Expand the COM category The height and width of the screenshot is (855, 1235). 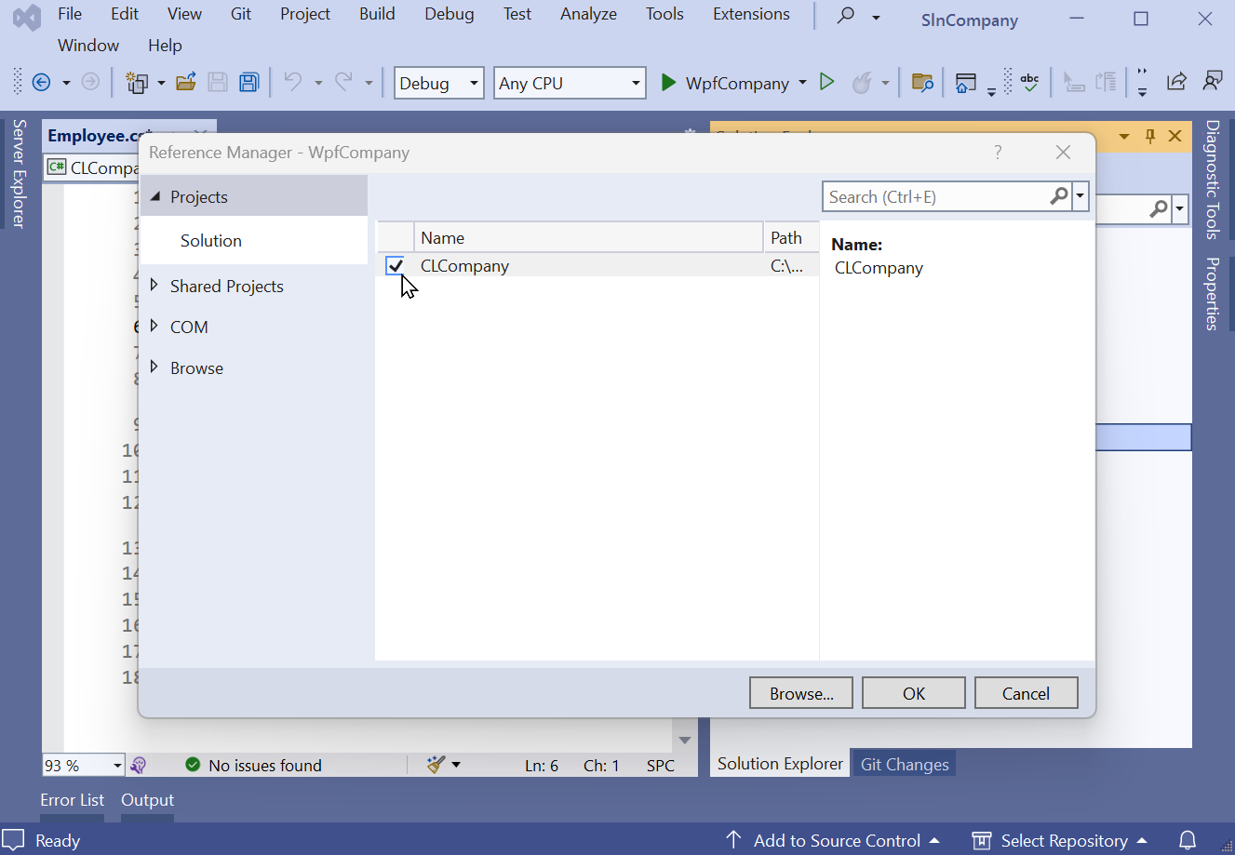click(x=154, y=327)
